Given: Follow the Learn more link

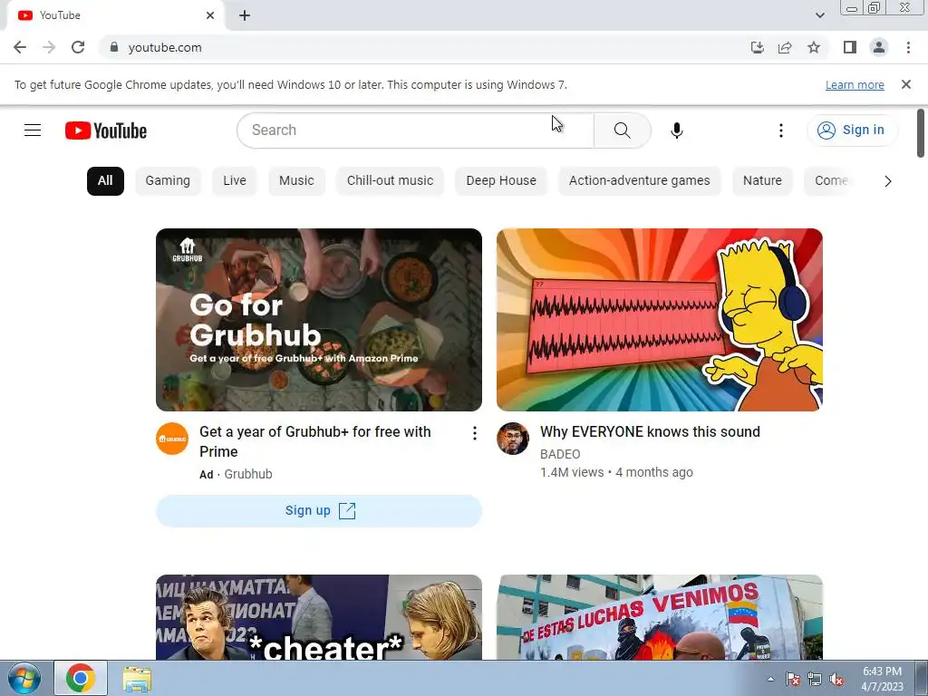Looking at the screenshot, I should pos(855,85).
